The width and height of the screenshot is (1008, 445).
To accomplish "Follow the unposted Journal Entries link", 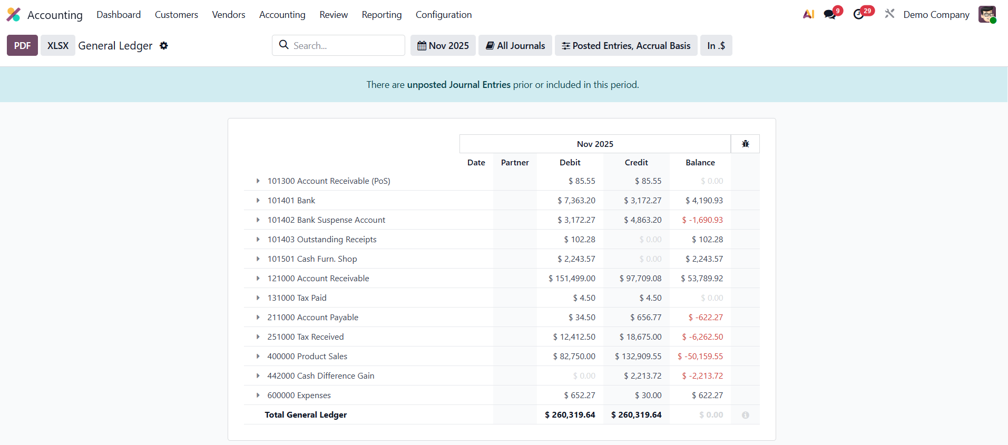I will [458, 85].
